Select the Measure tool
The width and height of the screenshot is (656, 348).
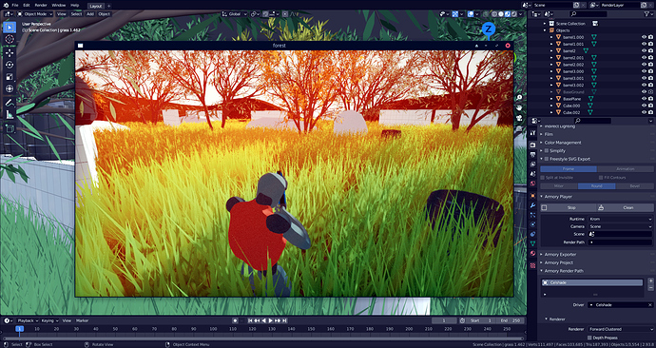click(x=10, y=114)
